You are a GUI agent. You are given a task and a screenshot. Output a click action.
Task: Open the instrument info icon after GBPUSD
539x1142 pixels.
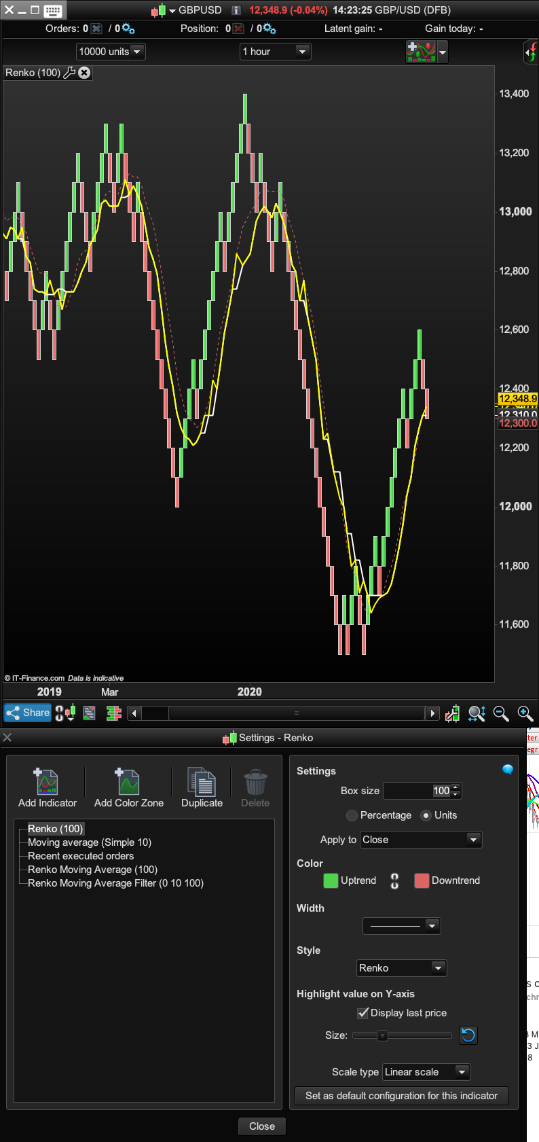click(x=236, y=10)
